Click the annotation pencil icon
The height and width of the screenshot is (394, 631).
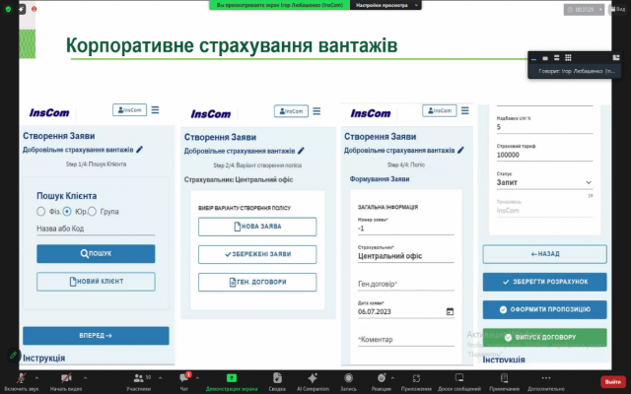point(13,355)
